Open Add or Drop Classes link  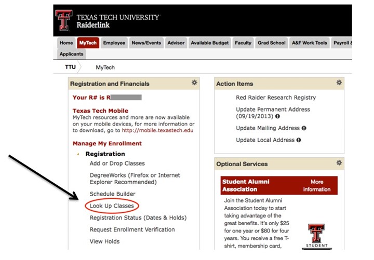coord(117,163)
